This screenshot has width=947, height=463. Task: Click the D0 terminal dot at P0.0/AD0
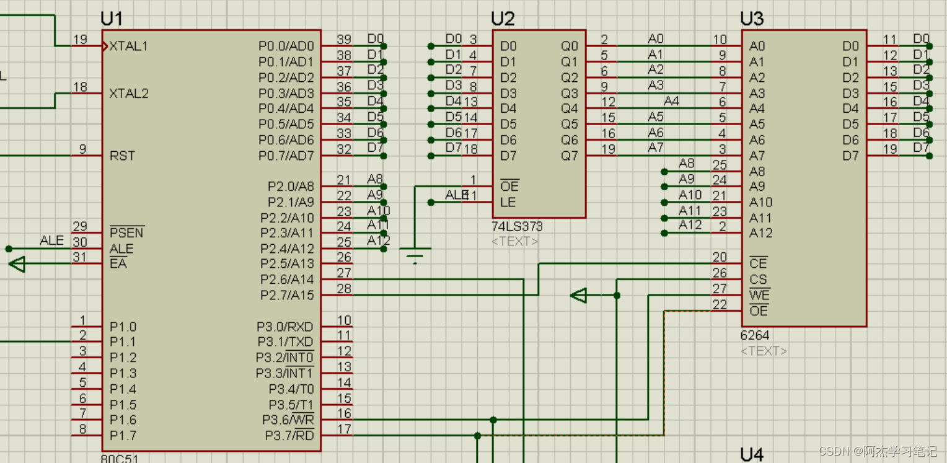(x=384, y=46)
